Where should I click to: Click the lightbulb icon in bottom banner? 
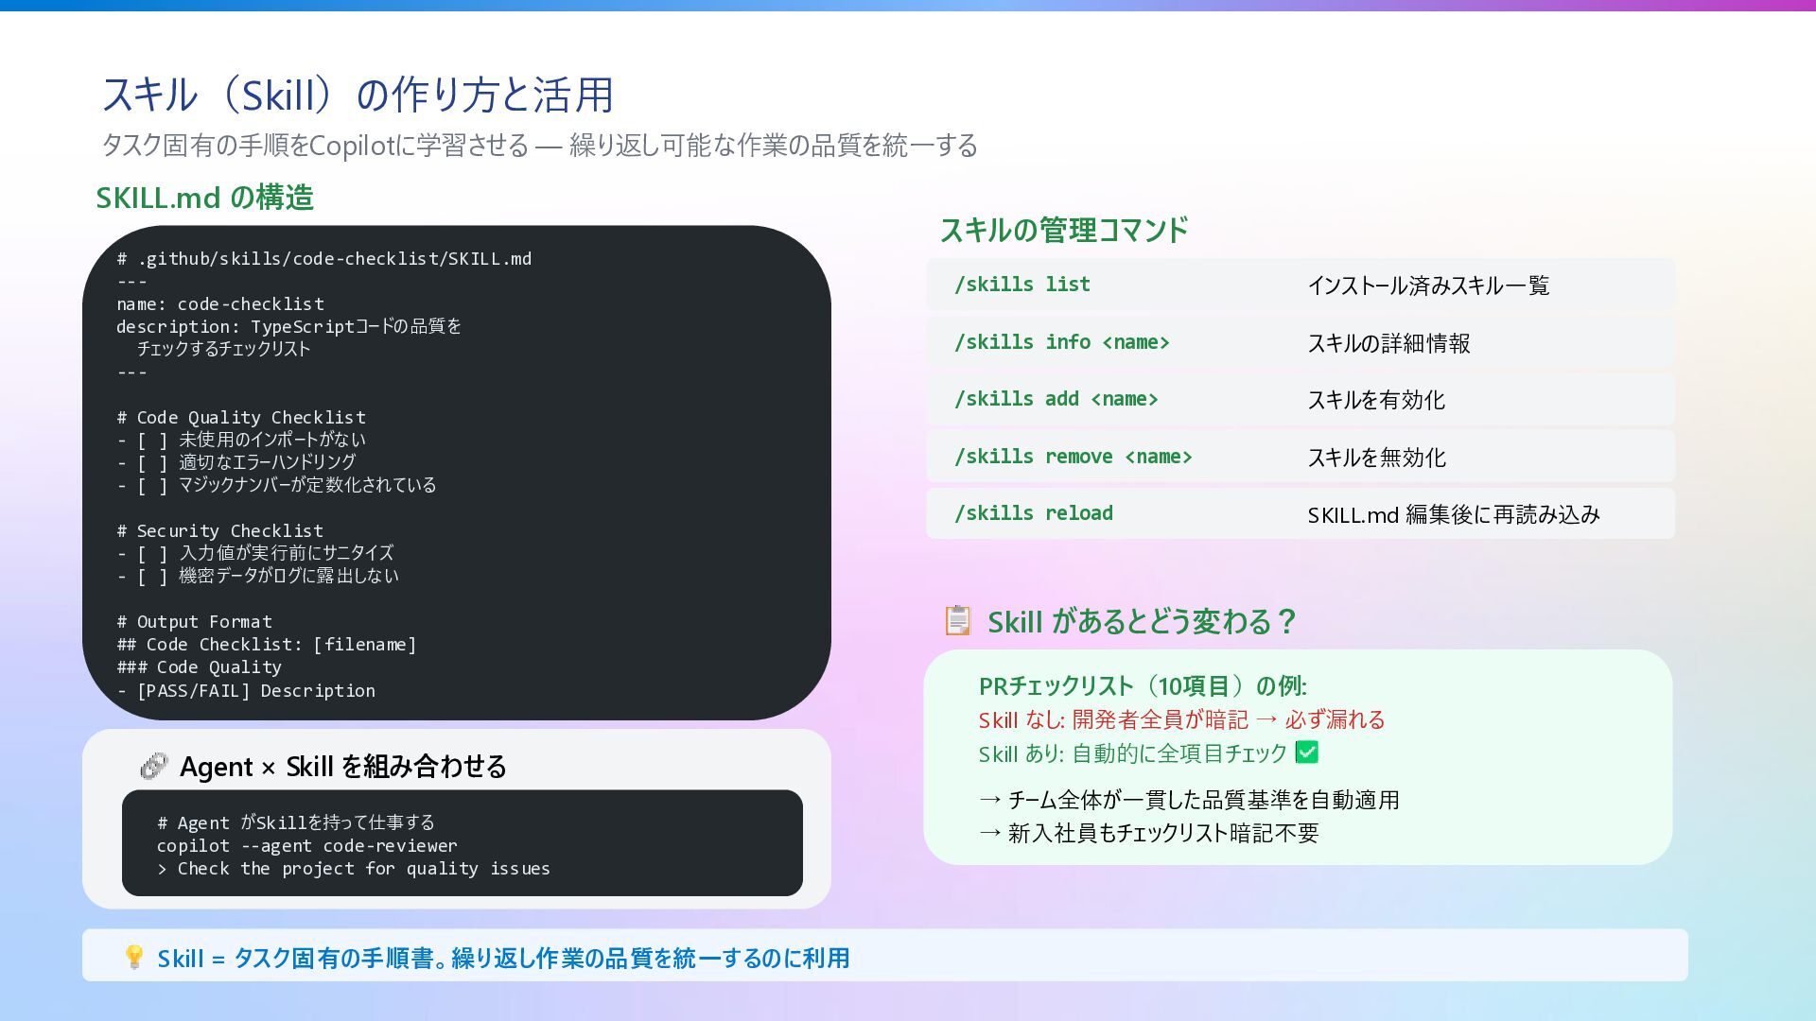tap(134, 958)
